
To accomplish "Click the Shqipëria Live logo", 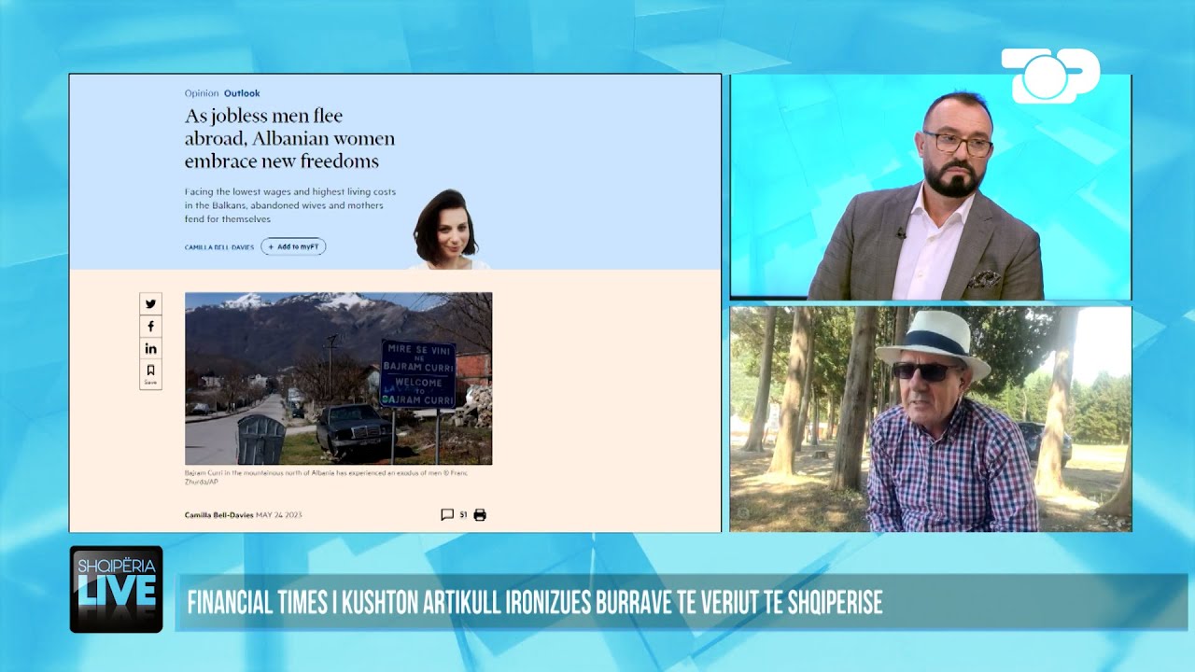I will coord(116,589).
